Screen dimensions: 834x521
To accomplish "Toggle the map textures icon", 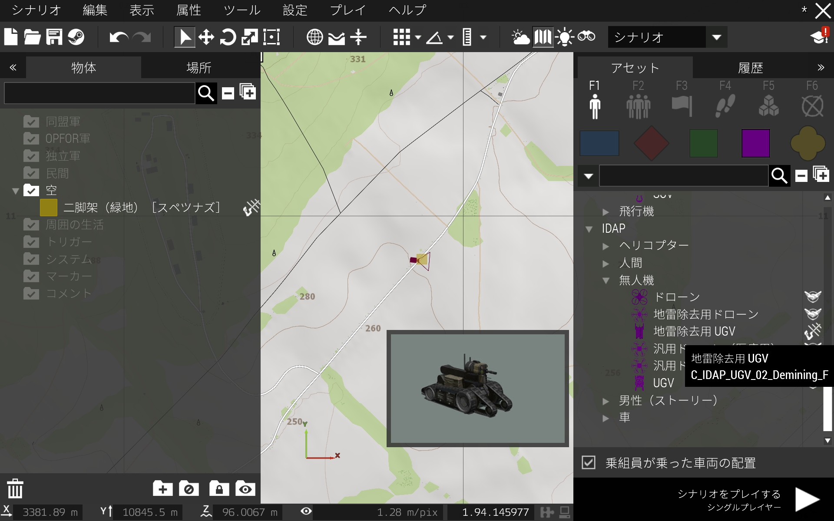I will tap(543, 37).
